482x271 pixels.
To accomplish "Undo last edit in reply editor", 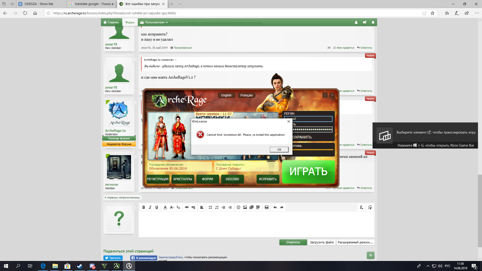I will click(x=275, y=207).
